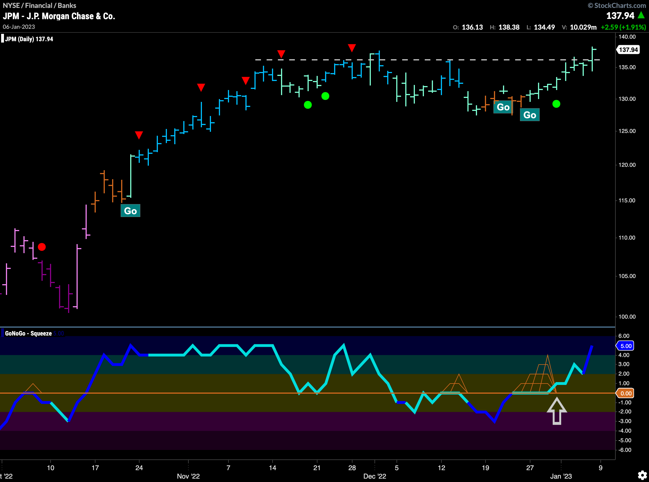
Task: Click the 100.00 price axis label
Action: click(x=627, y=317)
